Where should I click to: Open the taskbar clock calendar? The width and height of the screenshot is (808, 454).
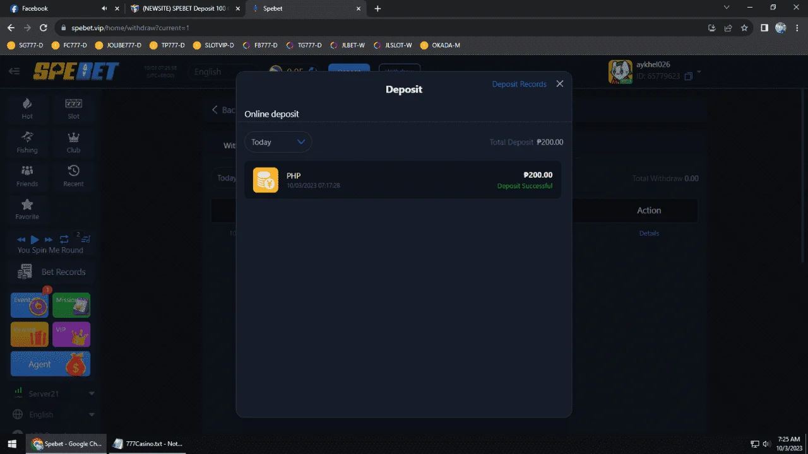(x=789, y=443)
